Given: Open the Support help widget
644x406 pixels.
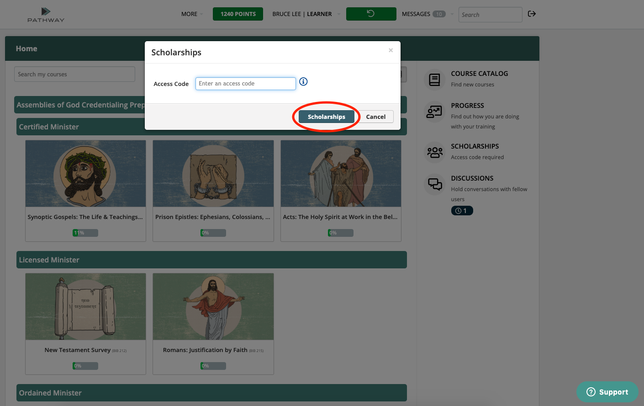Looking at the screenshot, I should tap(607, 392).
